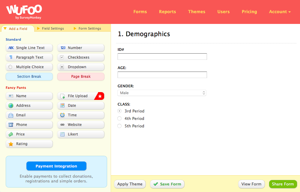
Task: Click the green Share Form button
Action: pyautogui.click(x=283, y=184)
